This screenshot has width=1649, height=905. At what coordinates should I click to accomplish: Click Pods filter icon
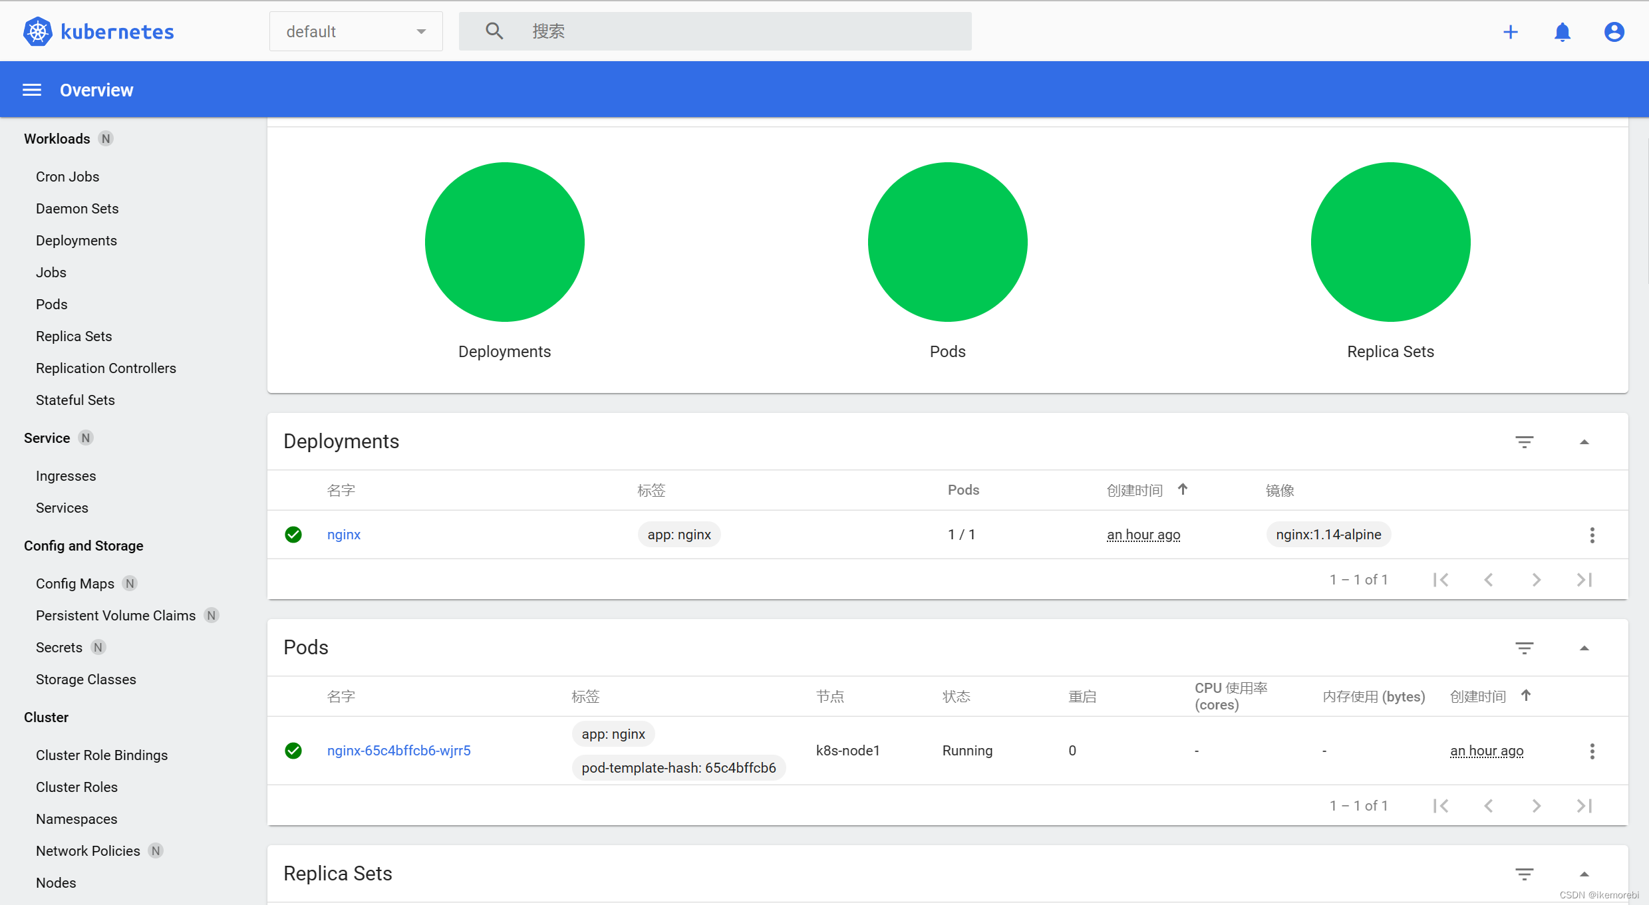(1524, 648)
